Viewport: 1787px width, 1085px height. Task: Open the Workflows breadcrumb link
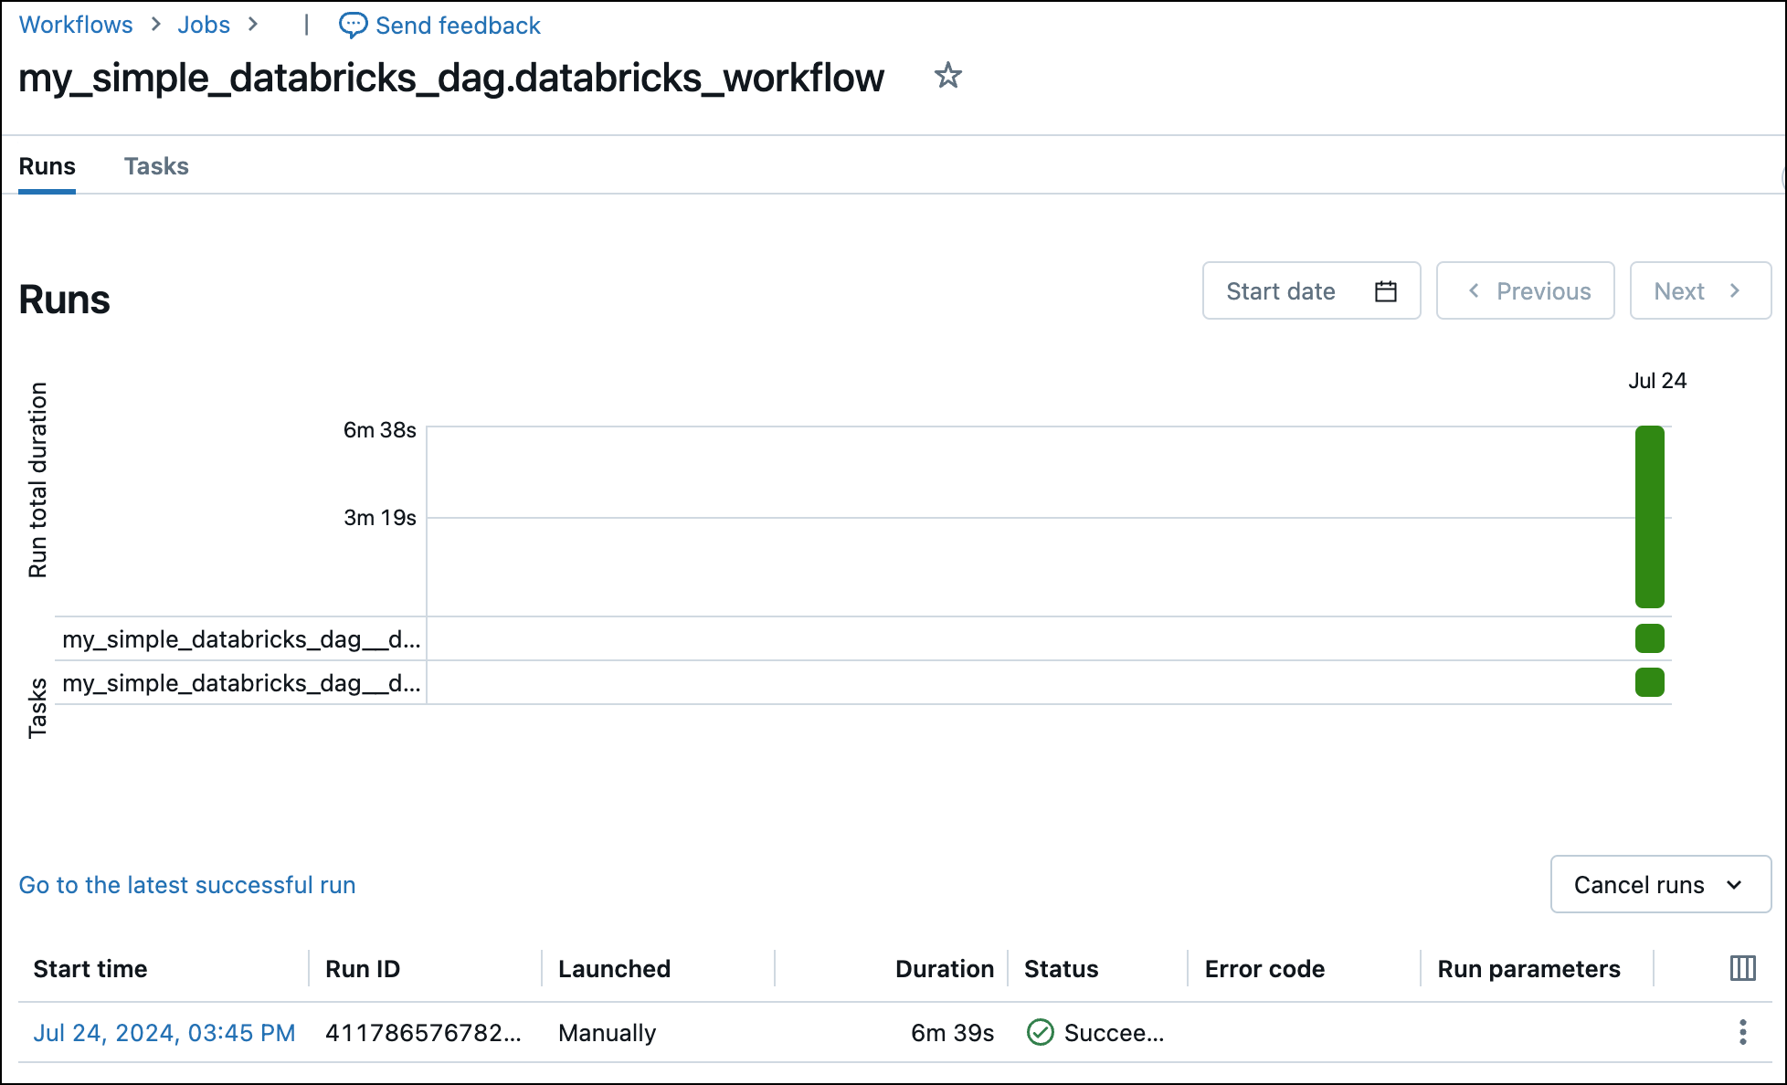pyautogui.click(x=76, y=25)
